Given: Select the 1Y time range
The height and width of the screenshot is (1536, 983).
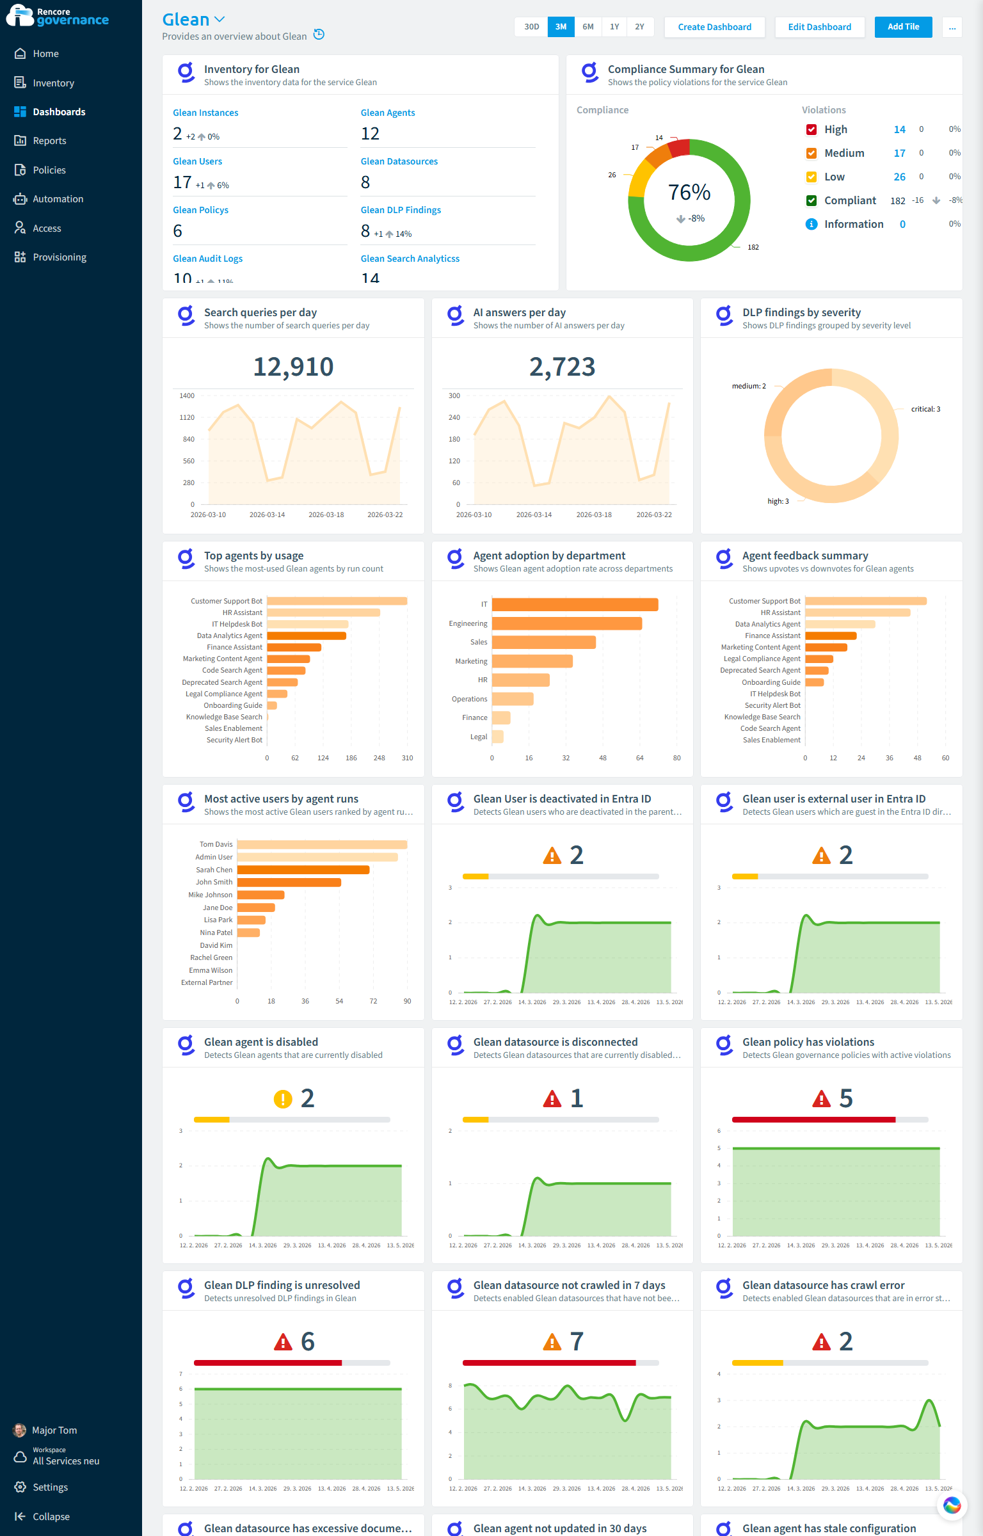Looking at the screenshot, I should [614, 27].
